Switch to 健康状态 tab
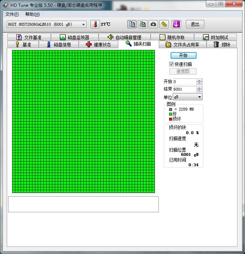Screen dimensions: 245x254 pyautogui.click(x=98, y=45)
